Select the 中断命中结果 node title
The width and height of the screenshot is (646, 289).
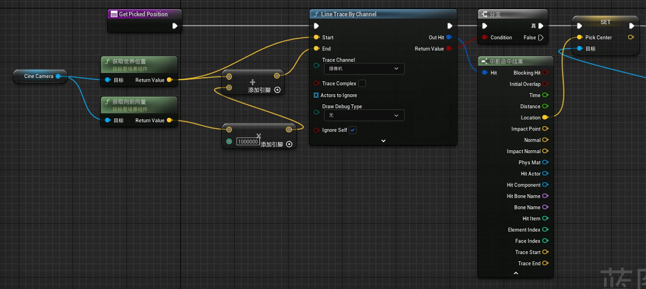pyautogui.click(x=506, y=61)
